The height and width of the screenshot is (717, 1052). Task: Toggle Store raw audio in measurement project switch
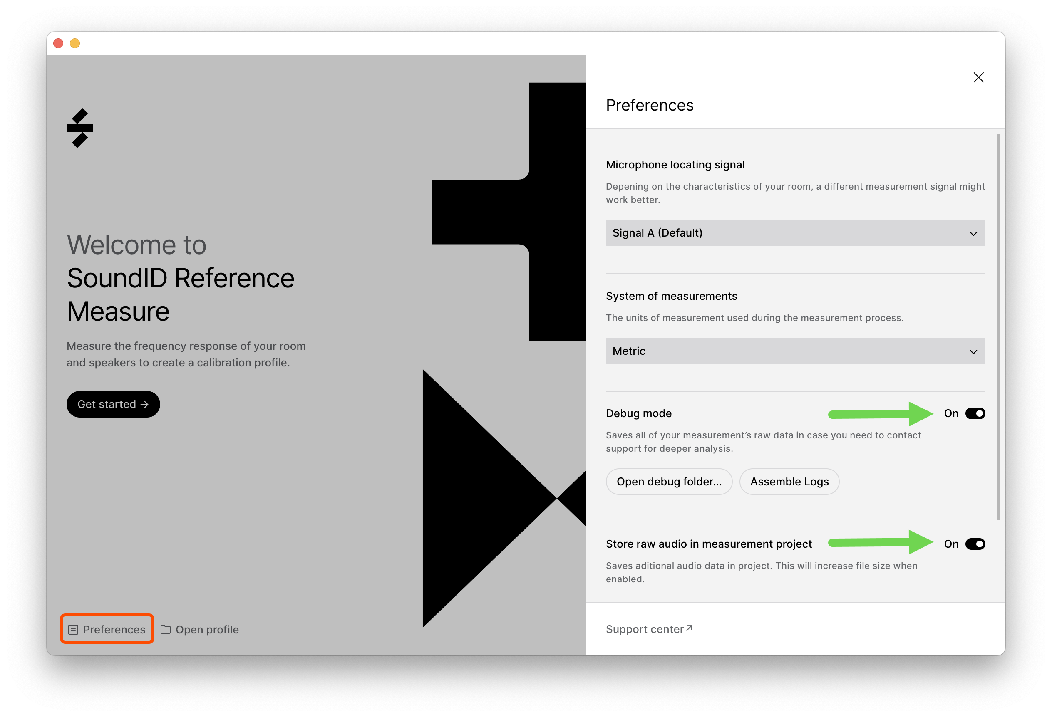click(x=975, y=544)
